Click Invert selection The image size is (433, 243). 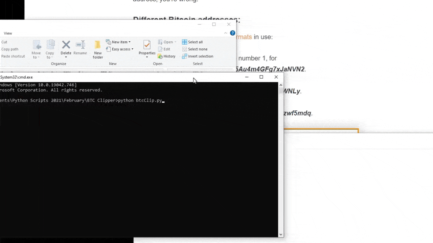(x=197, y=57)
